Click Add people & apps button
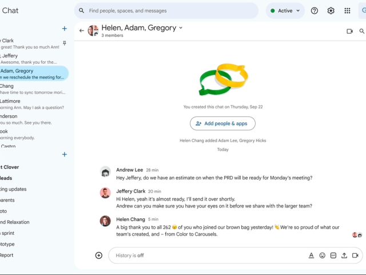Image resolution: width=366 pixels, height=275 pixels. click(x=222, y=124)
